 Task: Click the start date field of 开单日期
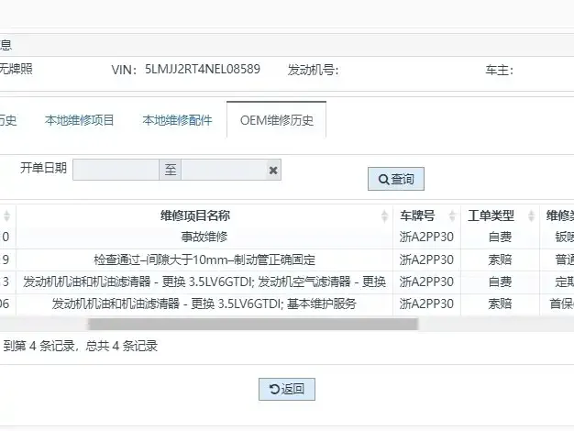pyautogui.click(x=116, y=170)
